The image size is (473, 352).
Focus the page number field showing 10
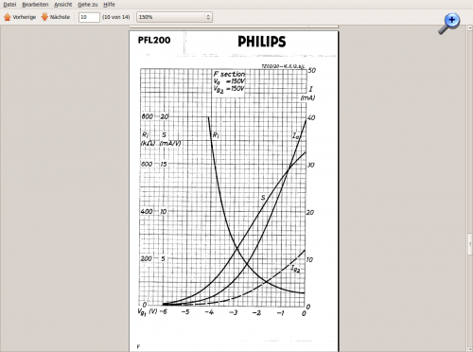pyautogui.click(x=89, y=17)
